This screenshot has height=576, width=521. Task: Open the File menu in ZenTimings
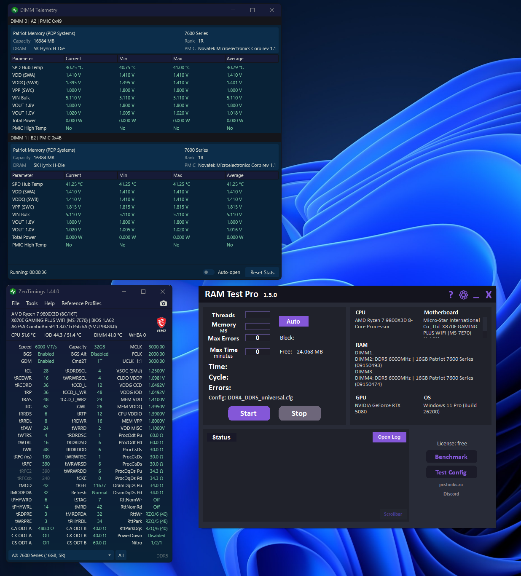pyautogui.click(x=16, y=303)
